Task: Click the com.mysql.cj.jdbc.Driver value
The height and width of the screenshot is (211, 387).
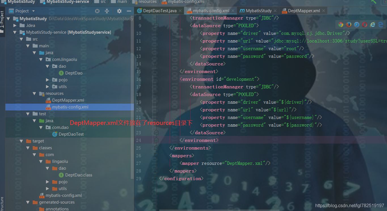Action: click(x=312, y=33)
